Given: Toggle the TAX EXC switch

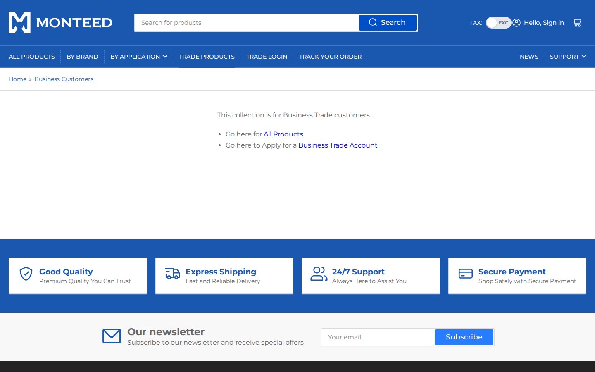Looking at the screenshot, I should pyautogui.click(x=498, y=23).
